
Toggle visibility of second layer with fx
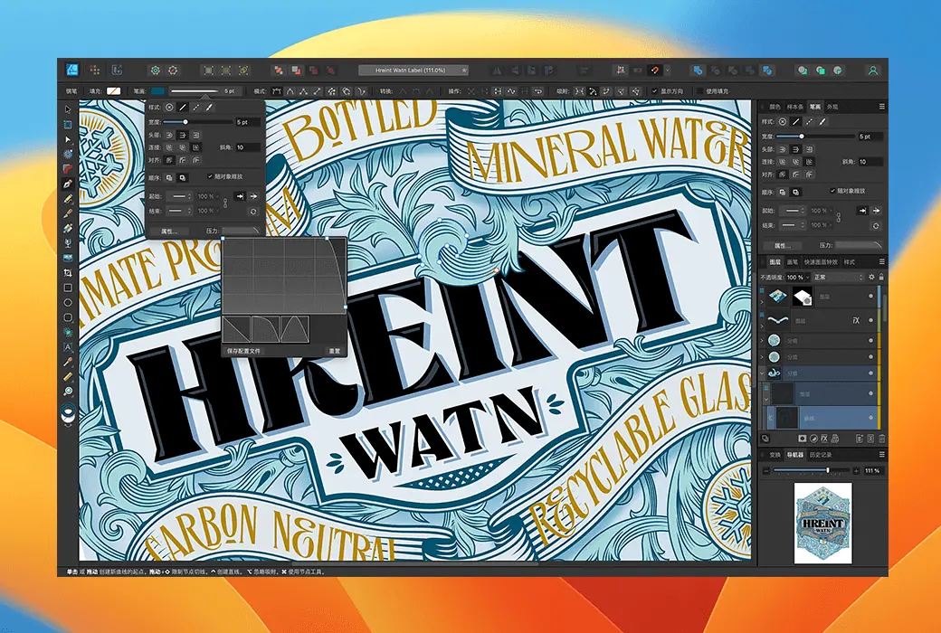(871, 321)
